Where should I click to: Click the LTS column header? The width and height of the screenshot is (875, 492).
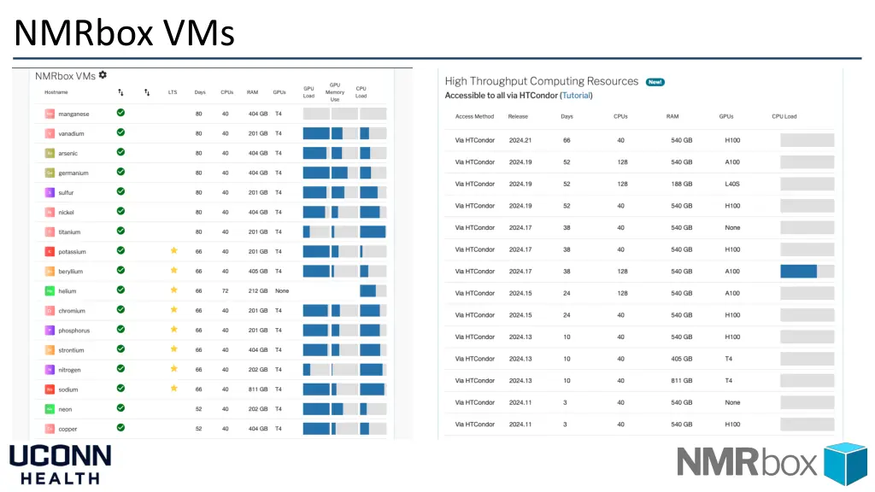pos(173,92)
